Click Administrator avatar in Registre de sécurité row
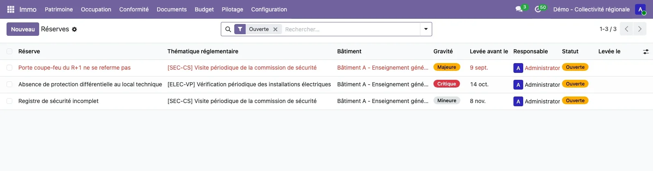Screen dimensions: 653x171 coord(518,101)
